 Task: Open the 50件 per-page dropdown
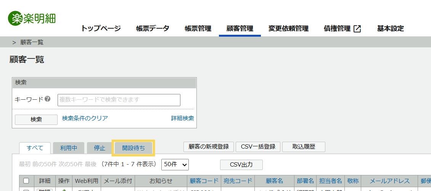pyautogui.click(x=175, y=164)
